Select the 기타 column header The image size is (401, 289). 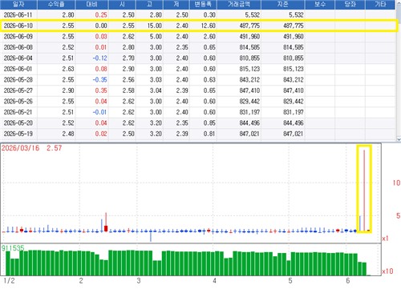point(380,4)
